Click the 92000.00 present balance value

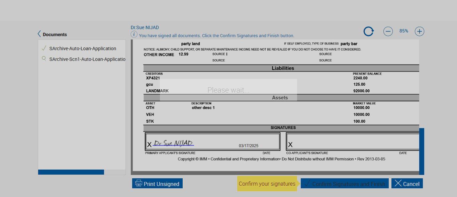click(x=362, y=91)
